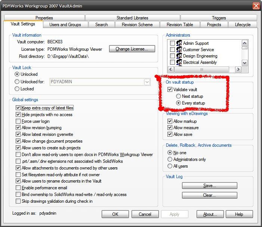
Task: Toggle Allow users to create sub projects
Action: (18, 148)
